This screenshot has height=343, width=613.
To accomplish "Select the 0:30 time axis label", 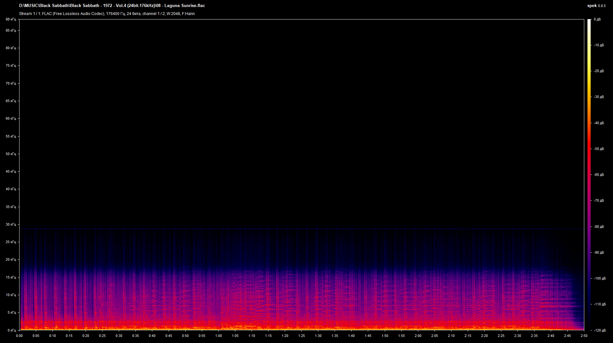I will pos(119,336).
